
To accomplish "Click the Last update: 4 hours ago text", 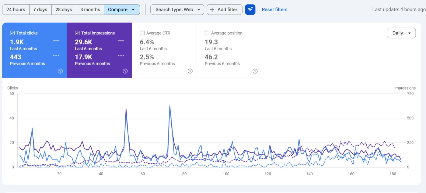I will 399,9.
